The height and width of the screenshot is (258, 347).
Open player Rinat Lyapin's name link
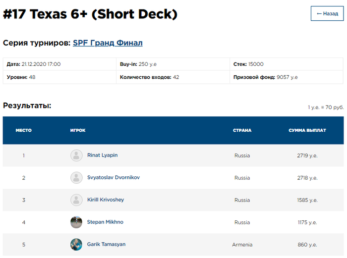click(x=102, y=155)
